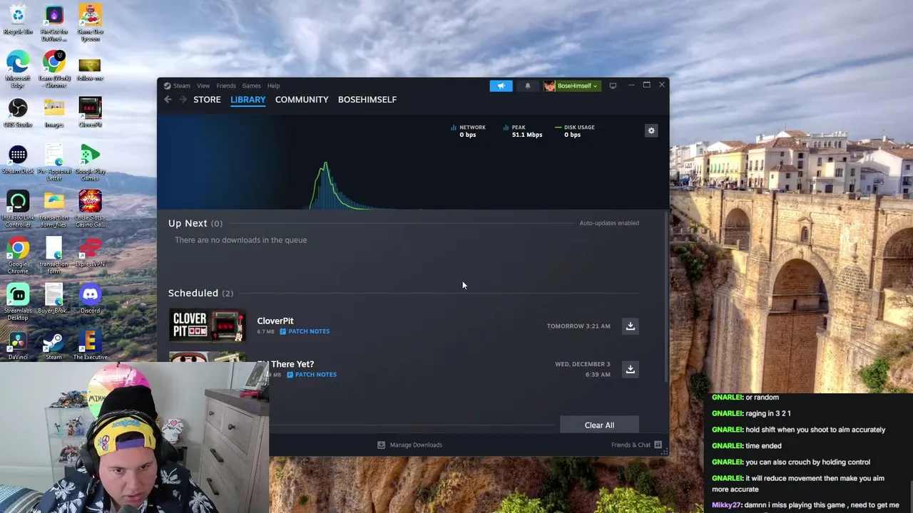Viewport: 913px width, 513px height.
Task: Click the Scheduled (2) heading
Action: [x=200, y=293]
